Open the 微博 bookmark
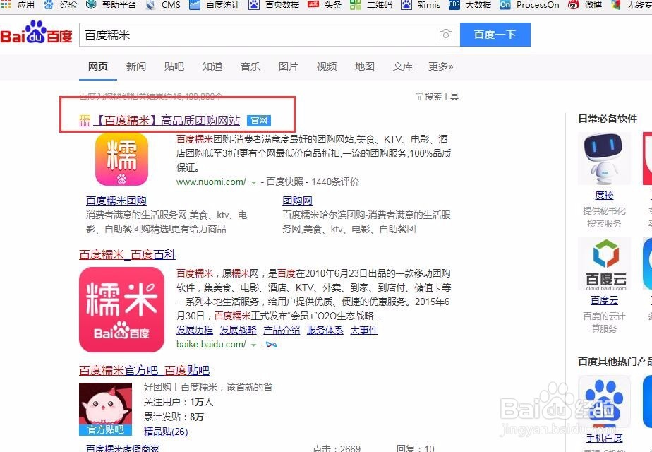The width and height of the screenshot is (652, 452). pyautogui.click(x=585, y=4)
